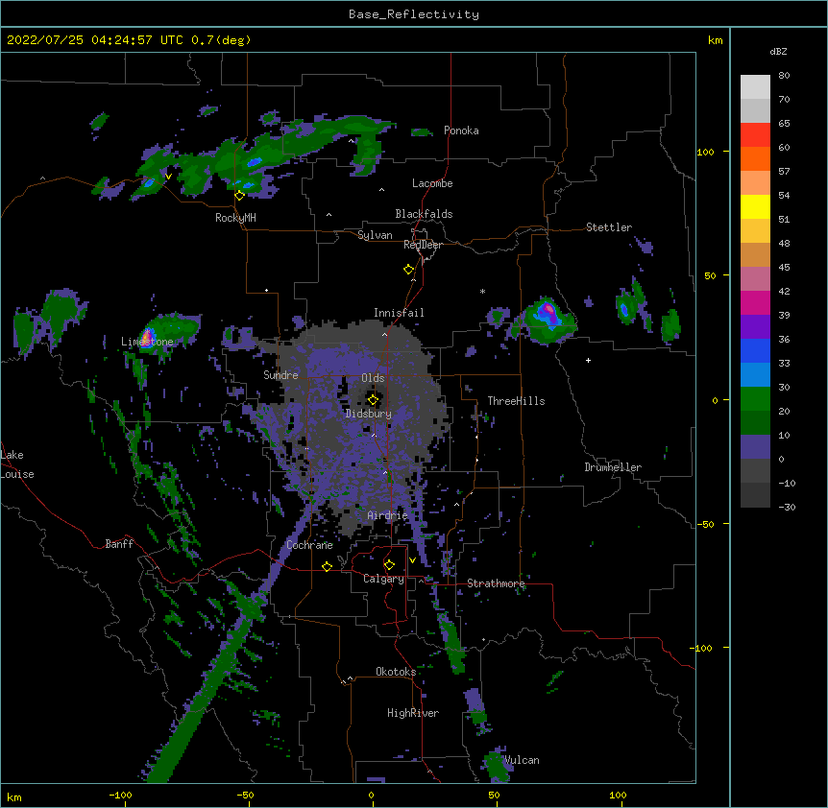Image resolution: width=828 pixels, height=808 pixels.
Task: Click the white plus marker north of Drumheller
Action: (588, 360)
